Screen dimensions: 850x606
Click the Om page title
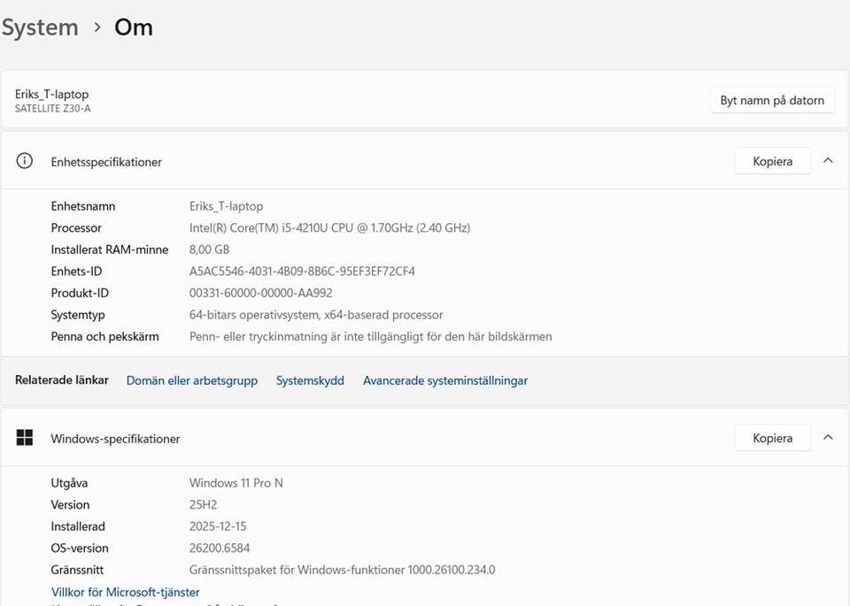click(134, 27)
